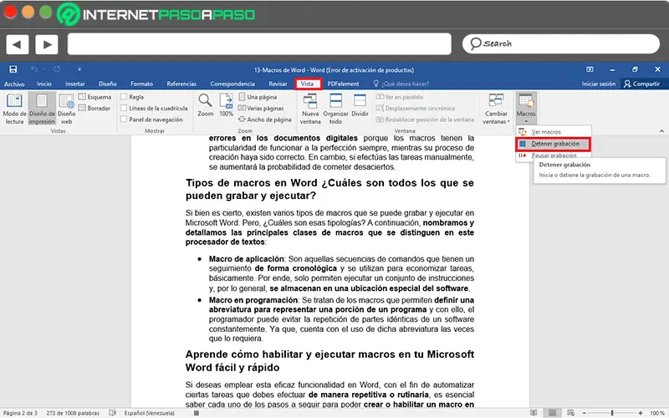The height and width of the screenshot is (418, 669).
Task: Open the Revisar ribbon tab
Action: [278, 84]
